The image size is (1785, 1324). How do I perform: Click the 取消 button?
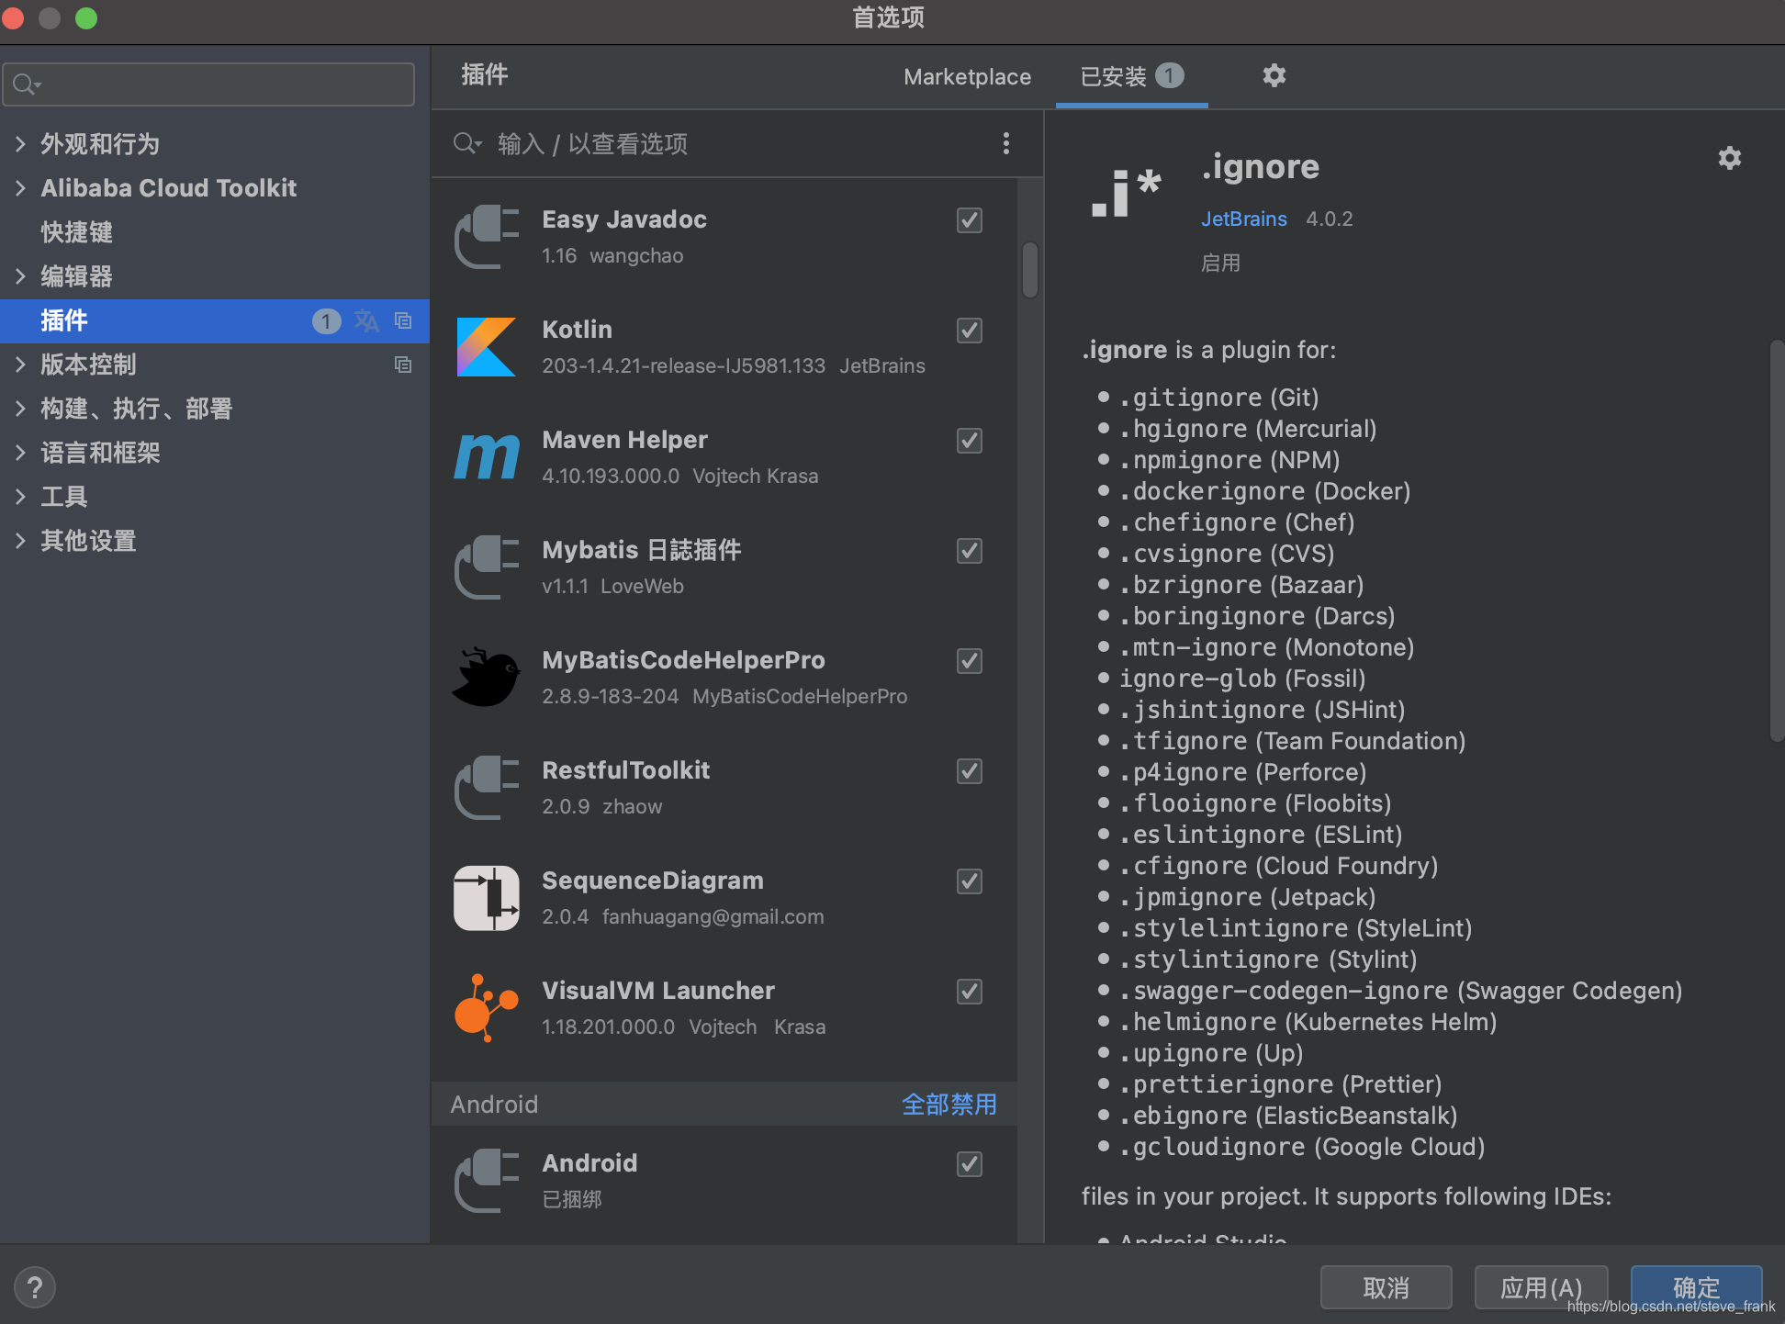(x=1386, y=1287)
